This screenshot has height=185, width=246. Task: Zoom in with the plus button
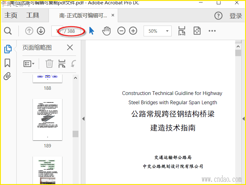[x=133, y=31]
